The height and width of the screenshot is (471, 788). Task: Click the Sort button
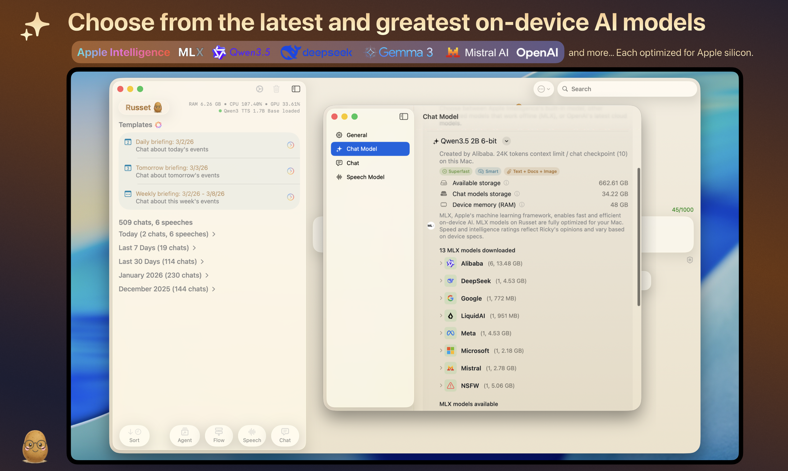click(x=134, y=435)
